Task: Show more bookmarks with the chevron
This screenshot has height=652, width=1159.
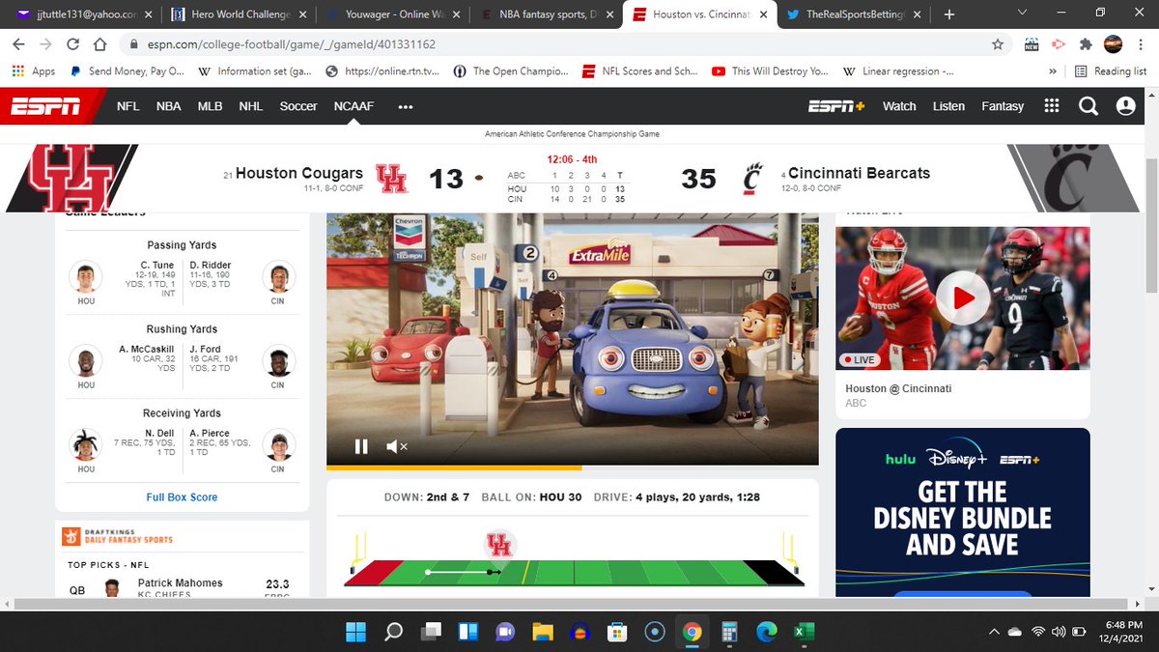Action: (1052, 71)
